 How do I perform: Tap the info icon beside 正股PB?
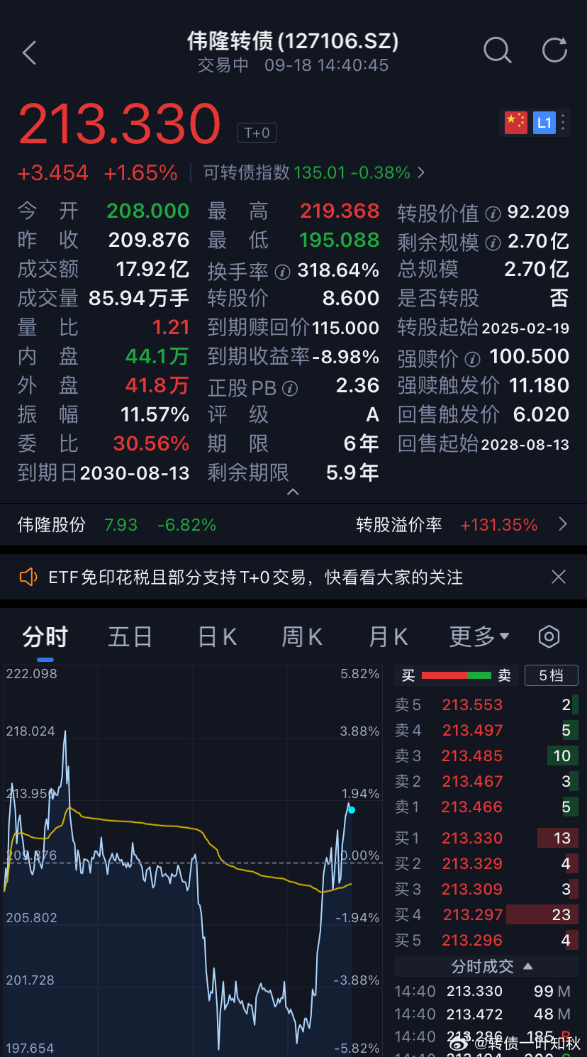click(290, 388)
